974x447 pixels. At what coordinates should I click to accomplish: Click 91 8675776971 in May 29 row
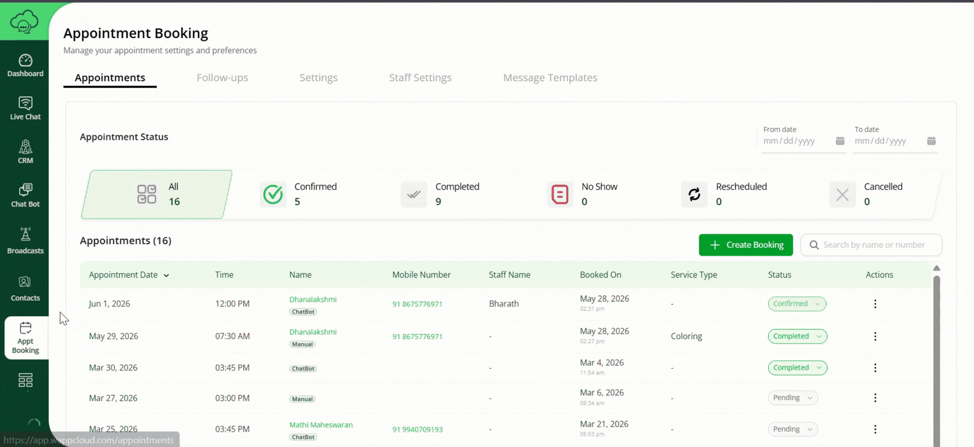(417, 337)
